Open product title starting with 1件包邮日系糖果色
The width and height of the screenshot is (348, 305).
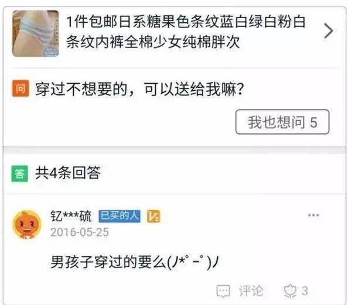pyautogui.click(x=186, y=32)
